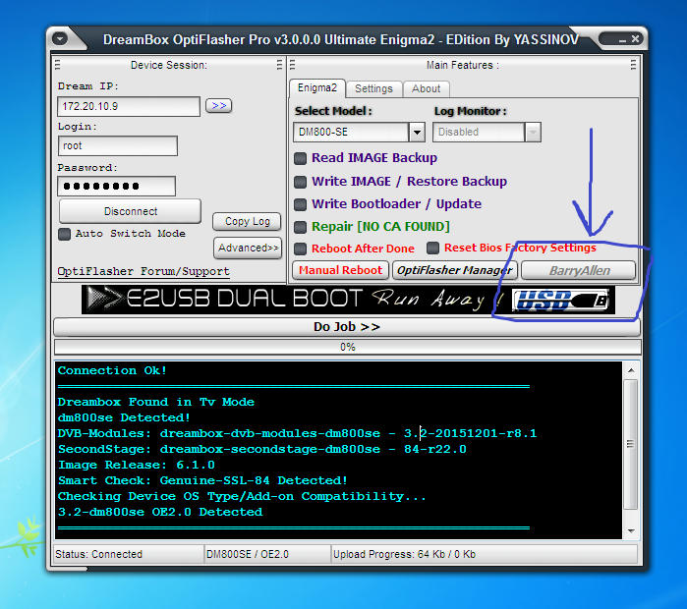
Task: Click the Main Features left grip icon
Action: tap(292, 65)
